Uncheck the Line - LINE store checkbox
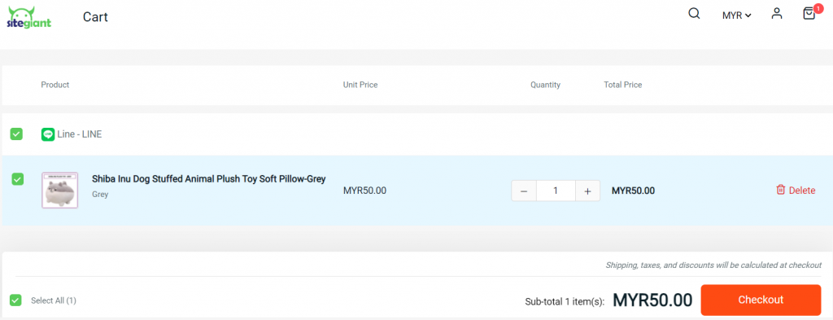833x320 pixels. click(x=16, y=134)
